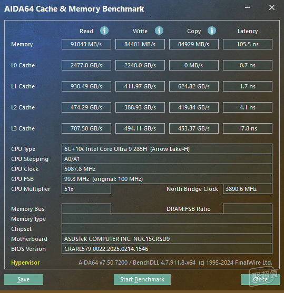Click the yellow Hypervisor label
284x293 pixels.
[25, 262]
